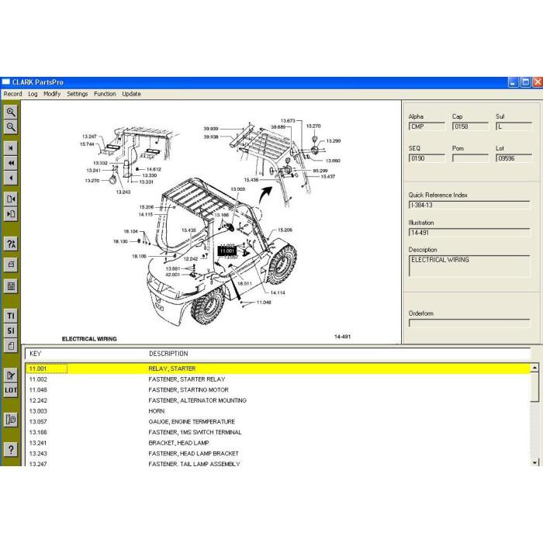Maximize the CLARK PartsPro window
Image resolution: width=543 pixels, height=543 pixels.
(525, 82)
